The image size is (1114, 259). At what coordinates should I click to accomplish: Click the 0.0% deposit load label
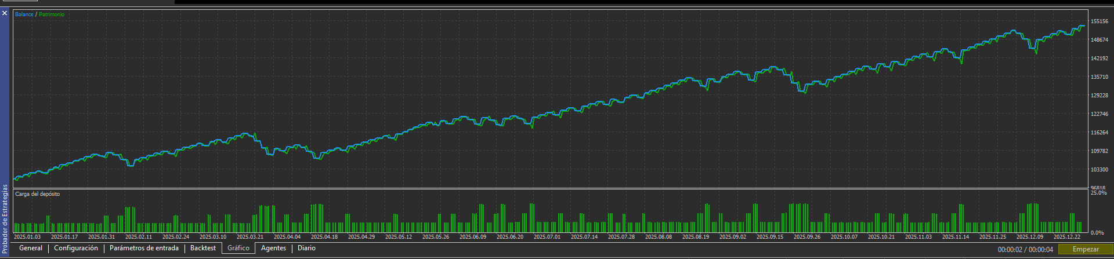pyautogui.click(x=1097, y=233)
